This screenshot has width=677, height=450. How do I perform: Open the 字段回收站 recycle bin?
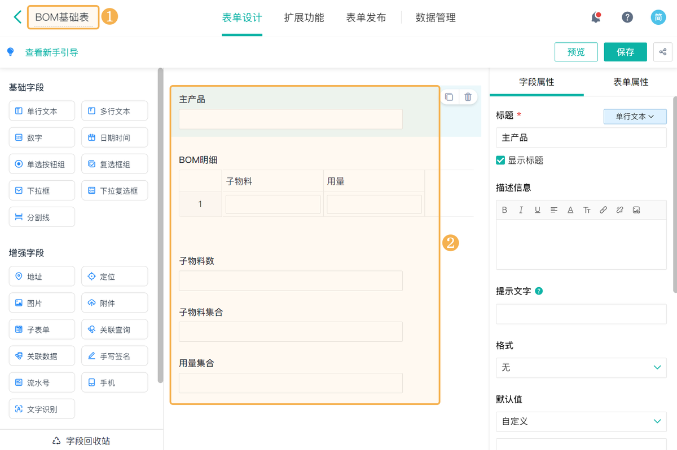tap(81, 441)
